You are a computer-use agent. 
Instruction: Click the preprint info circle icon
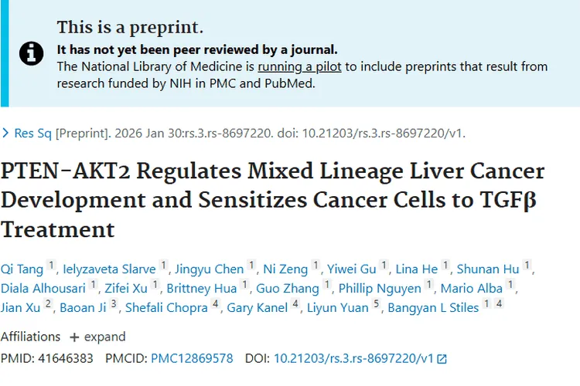31,52
